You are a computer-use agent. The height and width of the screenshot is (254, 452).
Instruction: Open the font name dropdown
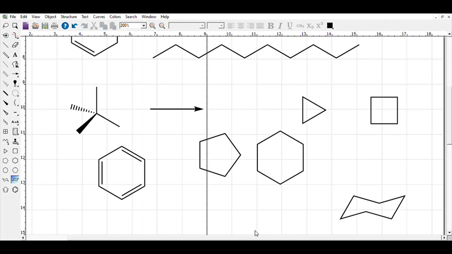click(x=202, y=26)
